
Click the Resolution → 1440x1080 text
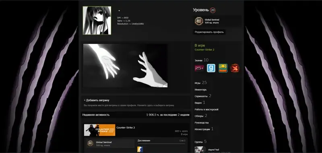click(x=130, y=24)
